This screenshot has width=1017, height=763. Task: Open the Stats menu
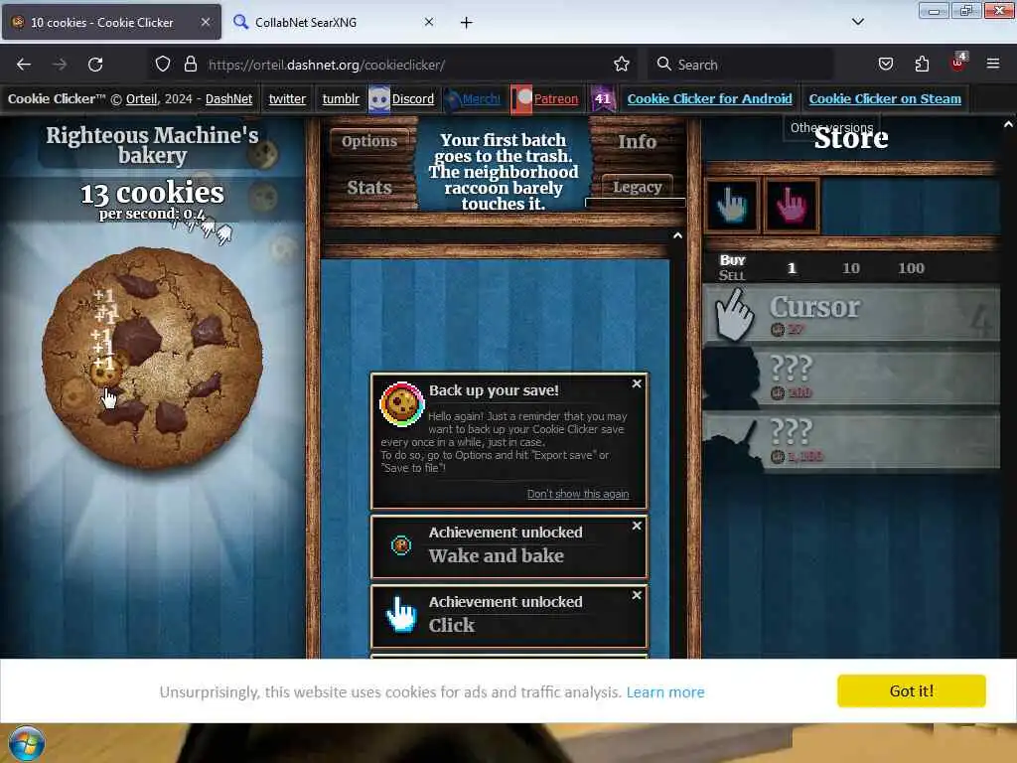[x=369, y=188]
